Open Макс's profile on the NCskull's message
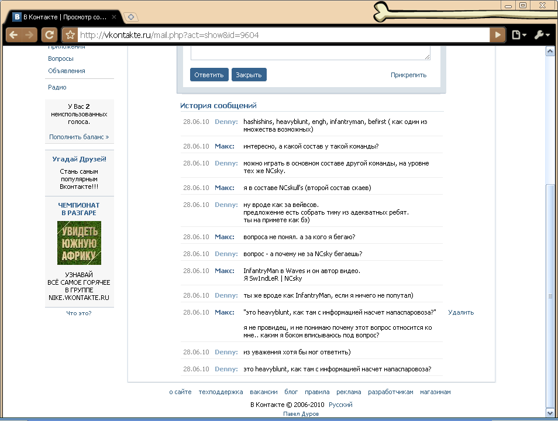This screenshot has width=558, height=421. [225, 188]
